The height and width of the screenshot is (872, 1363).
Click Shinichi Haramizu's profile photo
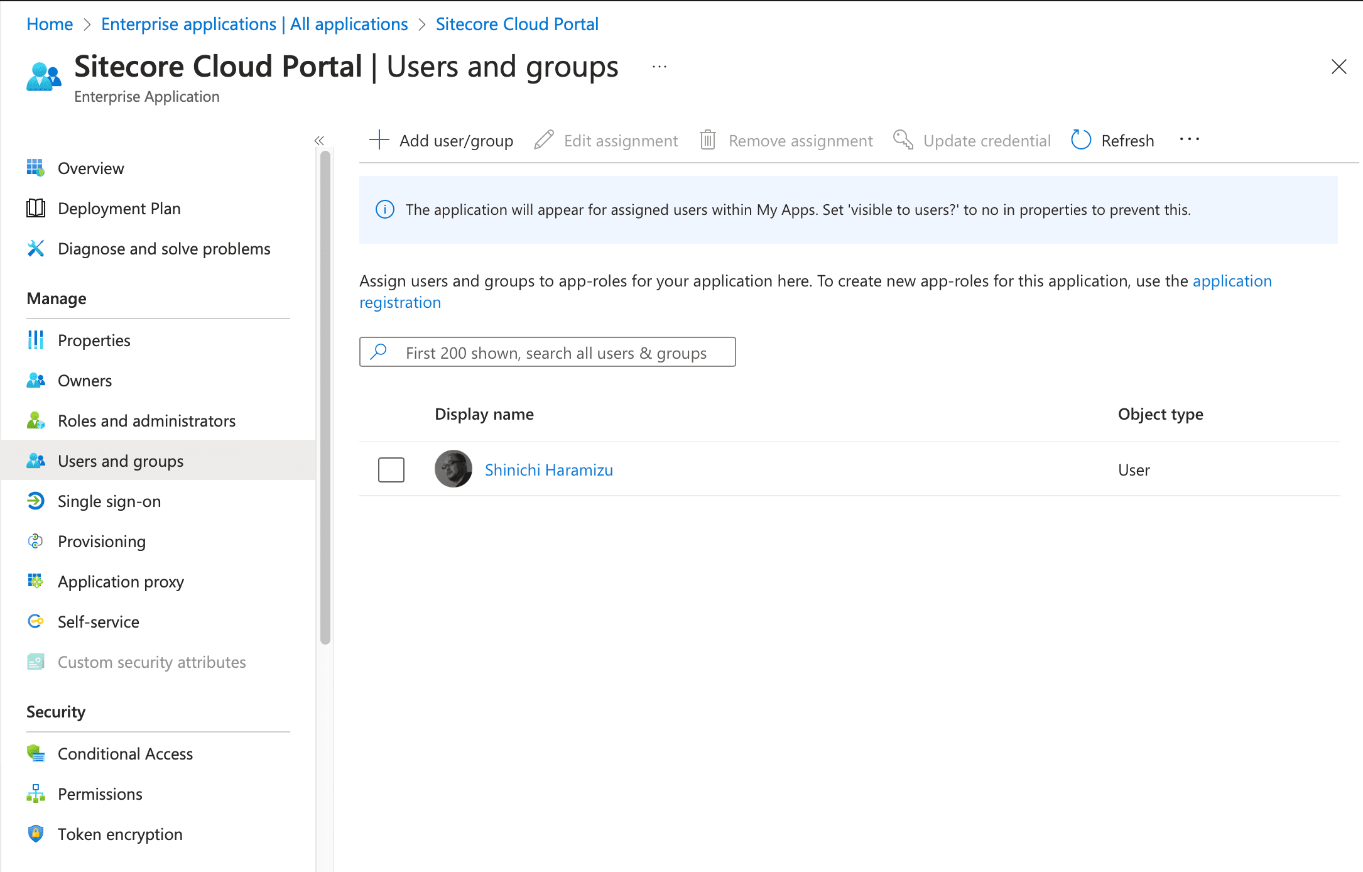(x=453, y=469)
